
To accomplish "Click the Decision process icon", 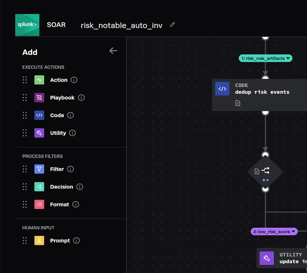I will click(40, 187).
